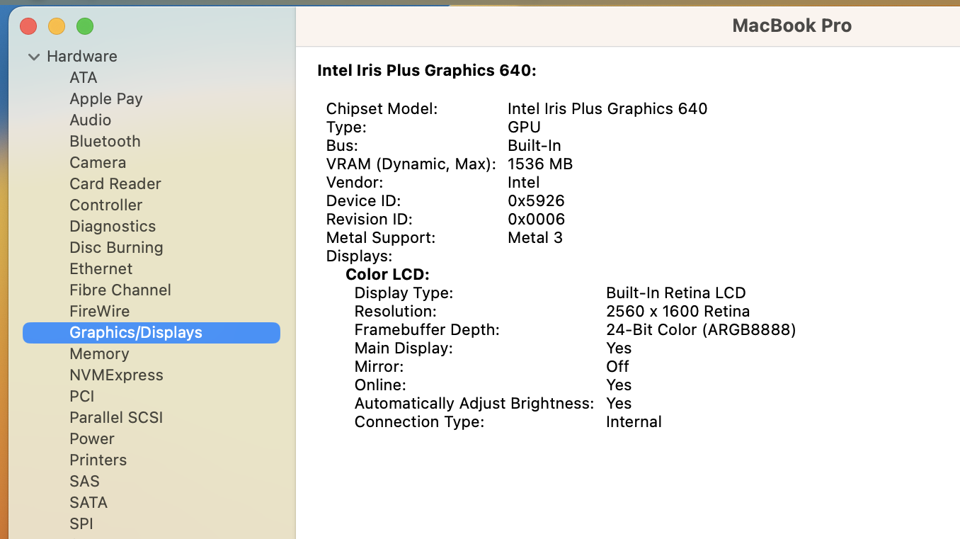This screenshot has height=539, width=960.
Task: Select the Camera sidebar item
Action: (98, 163)
